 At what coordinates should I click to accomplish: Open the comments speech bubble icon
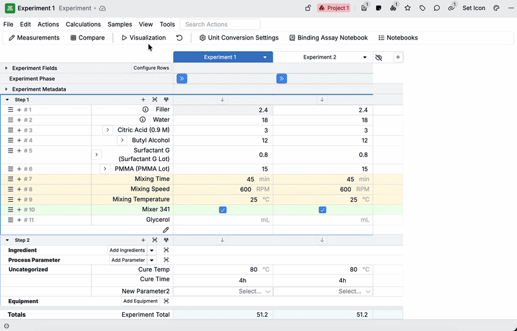pyautogui.click(x=437, y=8)
